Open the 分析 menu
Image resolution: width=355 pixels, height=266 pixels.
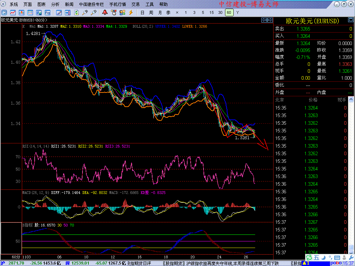click(x=55, y=4)
